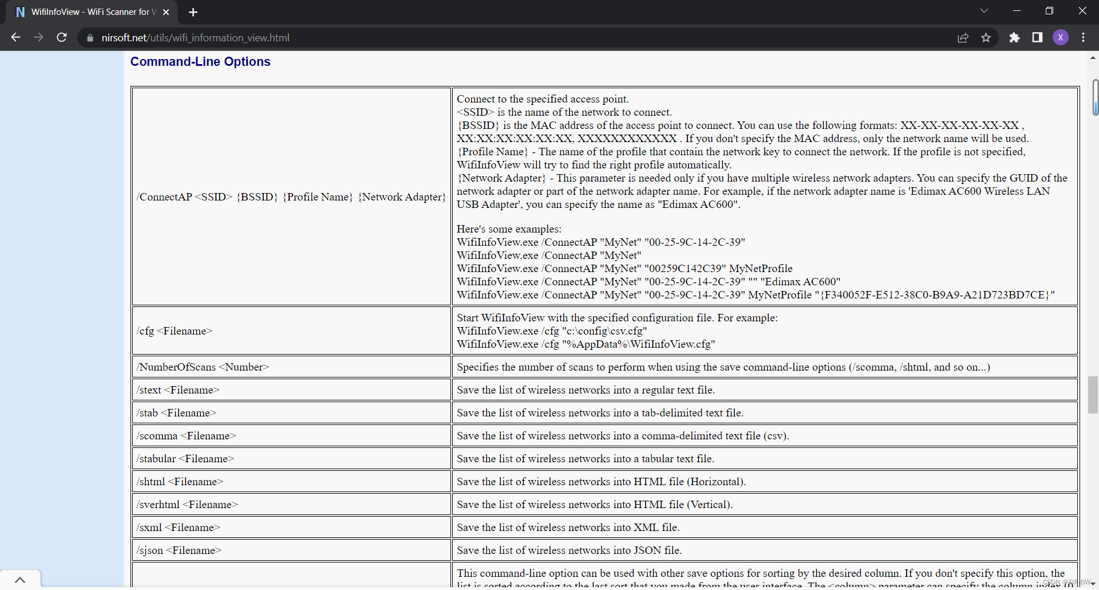The image size is (1099, 590).
Task: Click 'Save the list of wireless networks into XML file.'
Action: click(x=568, y=527)
